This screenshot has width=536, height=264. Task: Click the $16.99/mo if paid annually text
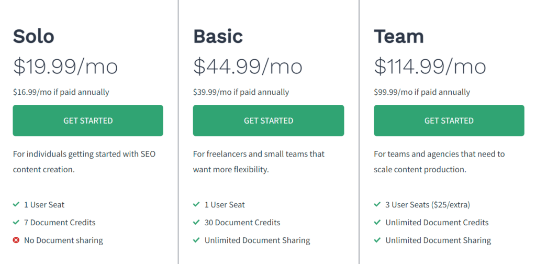pos(61,92)
